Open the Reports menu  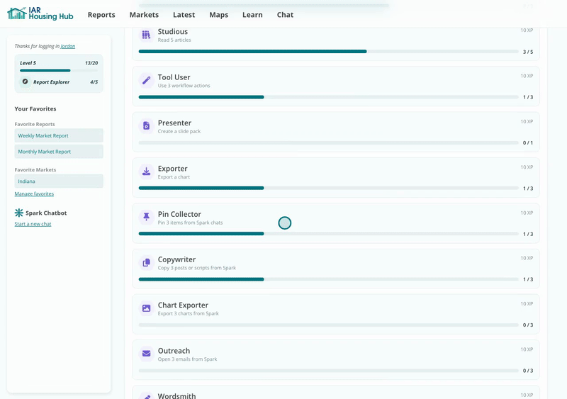[x=101, y=15]
